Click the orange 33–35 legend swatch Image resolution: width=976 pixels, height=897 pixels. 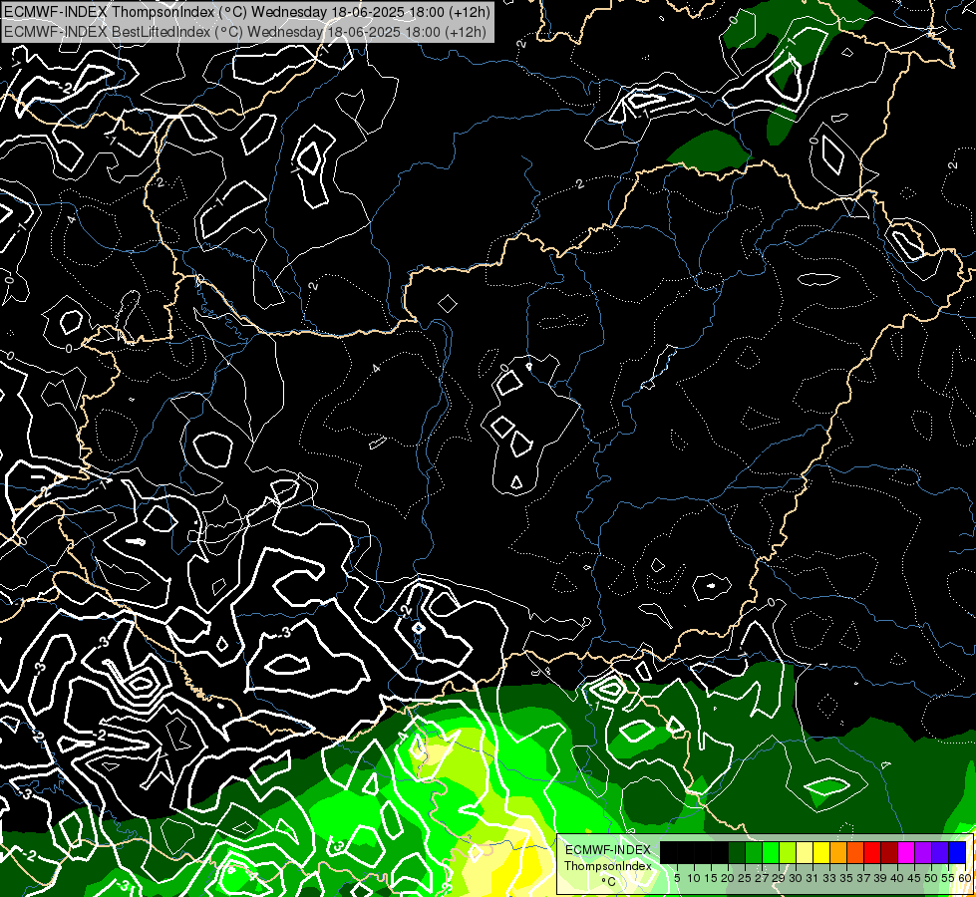point(838,852)
